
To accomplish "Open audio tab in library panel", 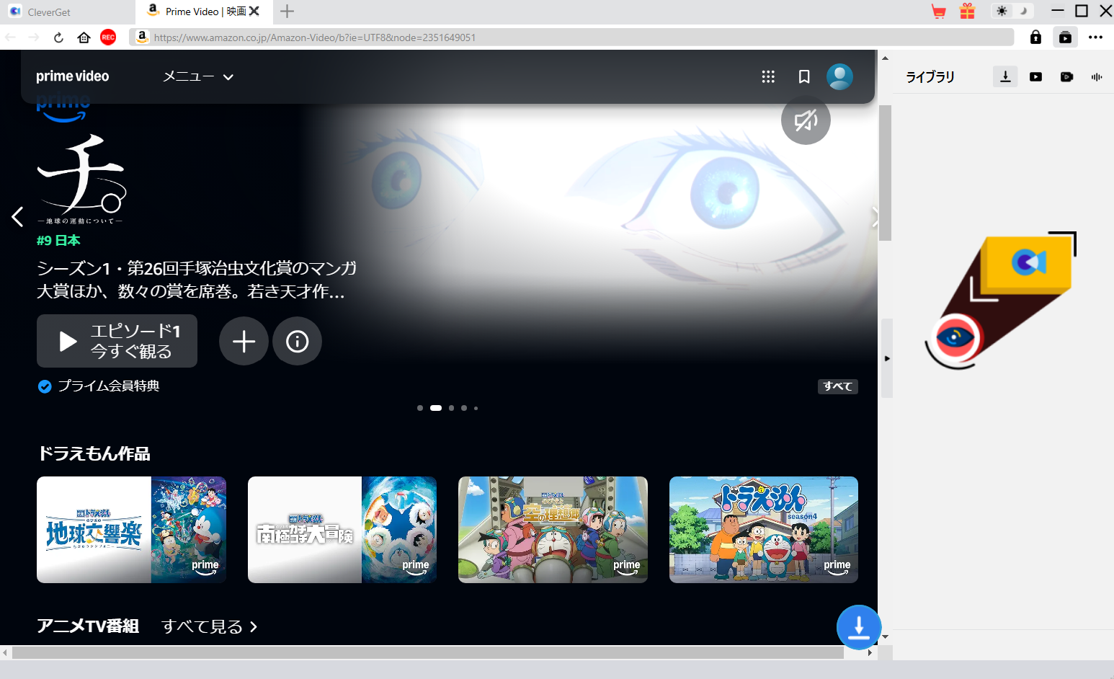I will coord(1097,76).
